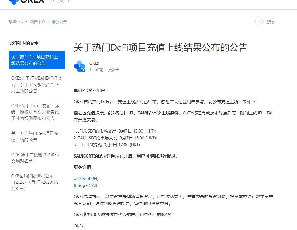The height and width of the screenshot is (230, 297).
Task: Open the 手续费规则调整 announcement in the sidebar
Action: tap(37, 112)
